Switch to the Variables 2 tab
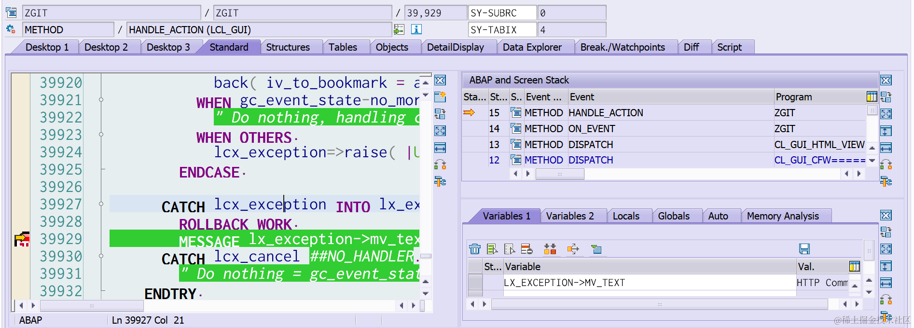Image resolution: width=914 pixels, height=328 pixels. click(570, 216)
